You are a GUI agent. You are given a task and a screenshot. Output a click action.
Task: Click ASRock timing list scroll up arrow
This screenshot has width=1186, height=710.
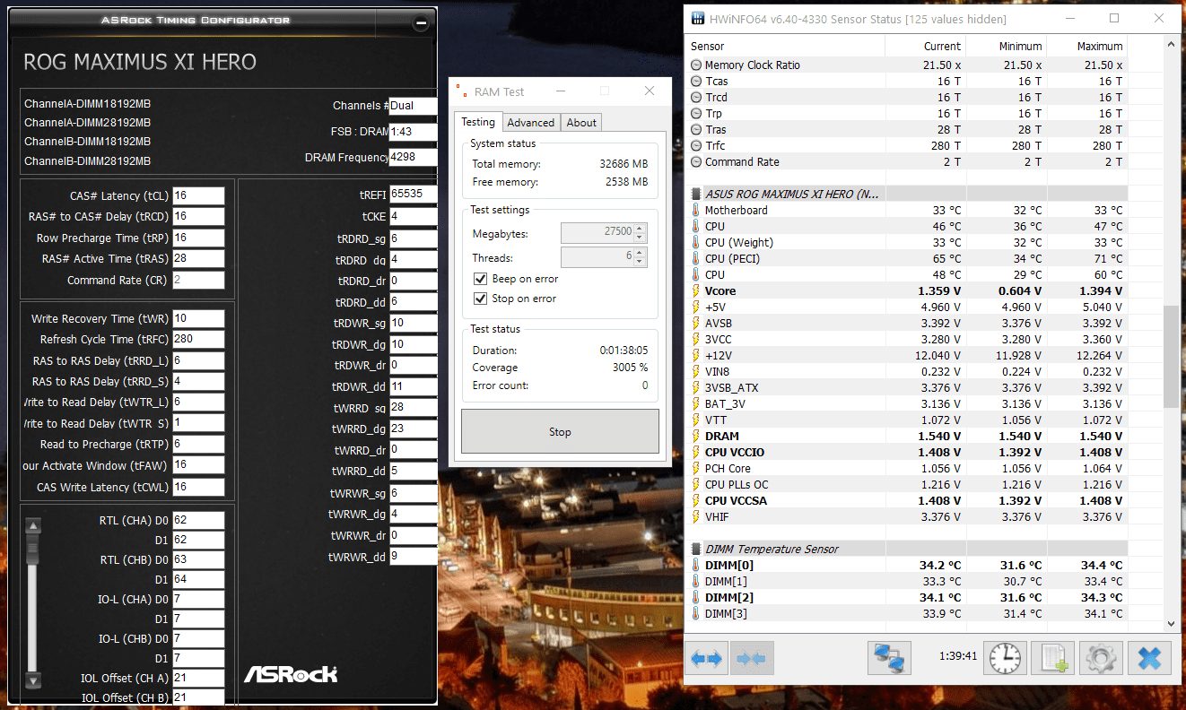click(x=33, y=526)
